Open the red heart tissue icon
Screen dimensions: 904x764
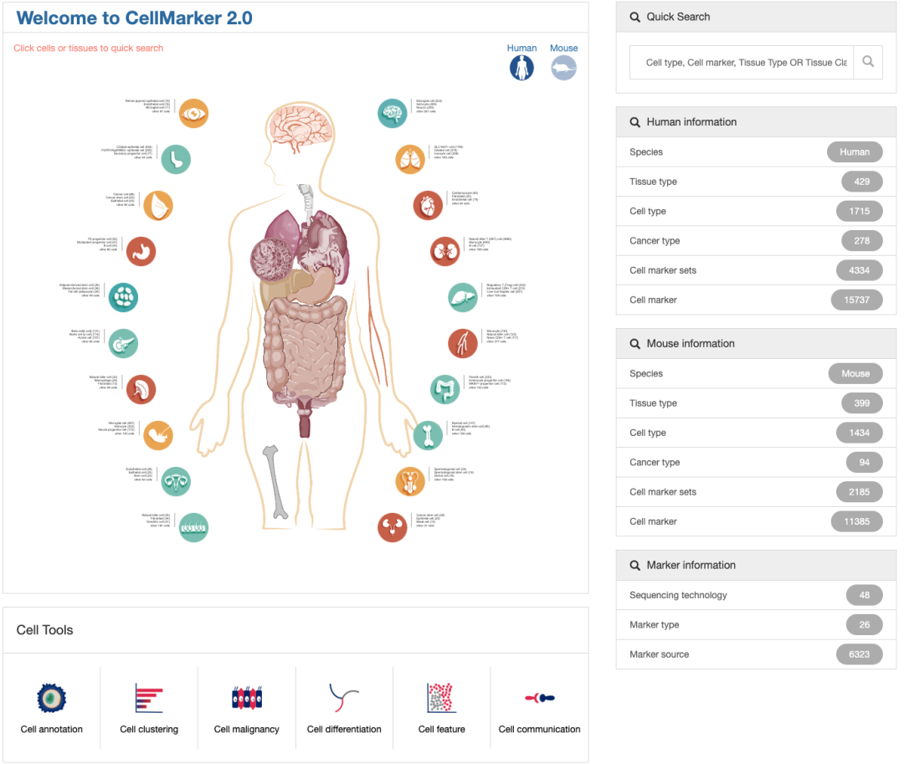pyautogui.click(x=428, y=205)
